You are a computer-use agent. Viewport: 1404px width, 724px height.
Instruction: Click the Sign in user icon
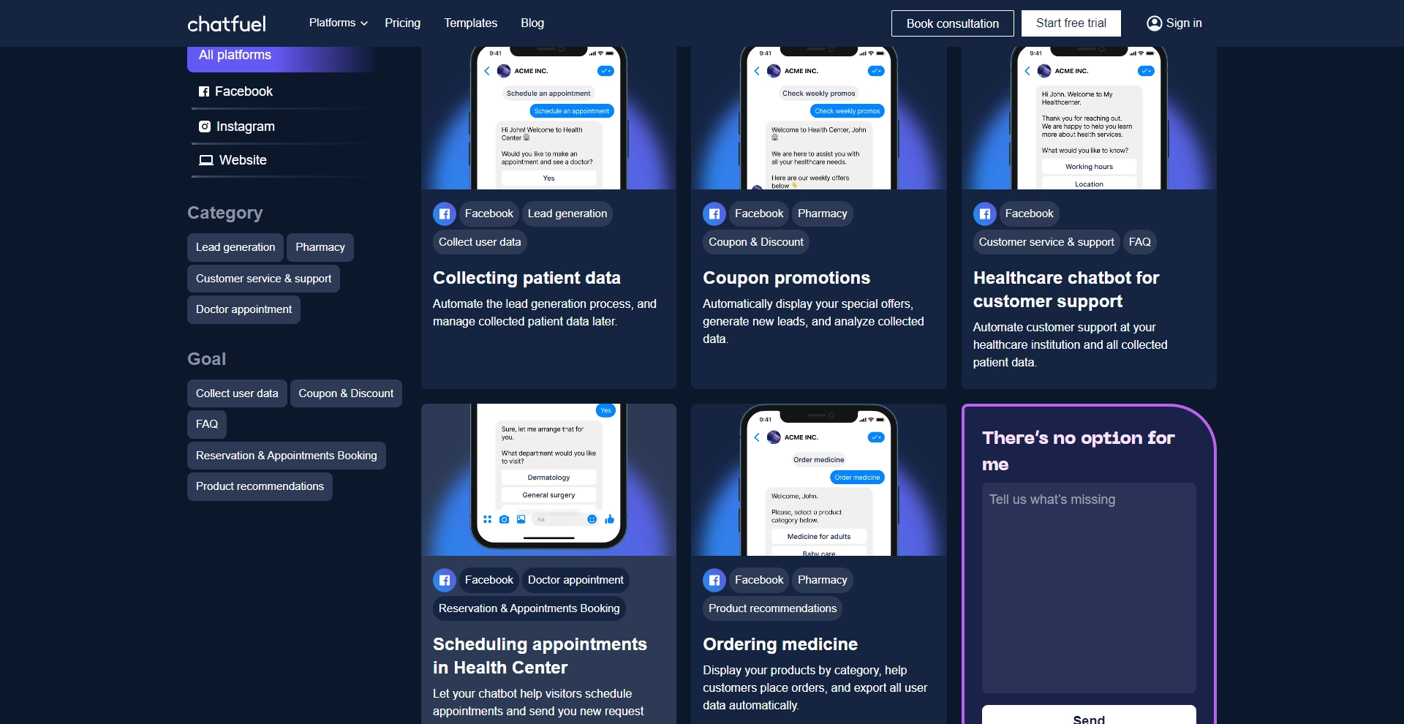click(x=1154, y=23)
